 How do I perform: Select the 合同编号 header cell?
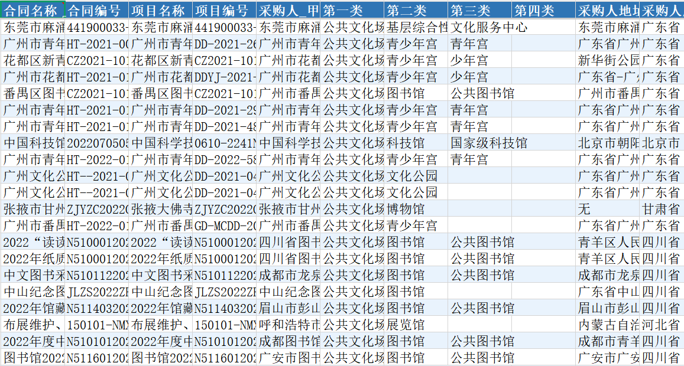pos(96,11)
